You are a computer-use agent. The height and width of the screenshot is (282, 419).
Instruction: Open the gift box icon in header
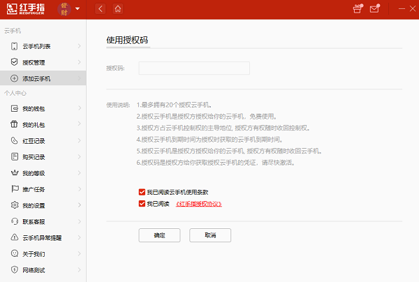358,8
